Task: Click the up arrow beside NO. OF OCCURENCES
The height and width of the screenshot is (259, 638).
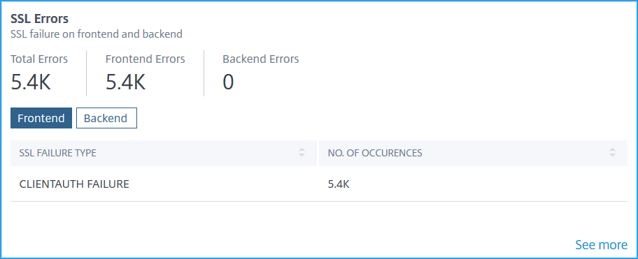Action: point(612,150)
